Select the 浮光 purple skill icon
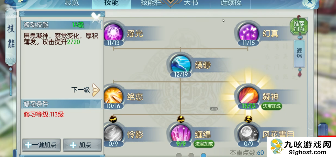Screen dimensions: 336x157 point(114,33)
